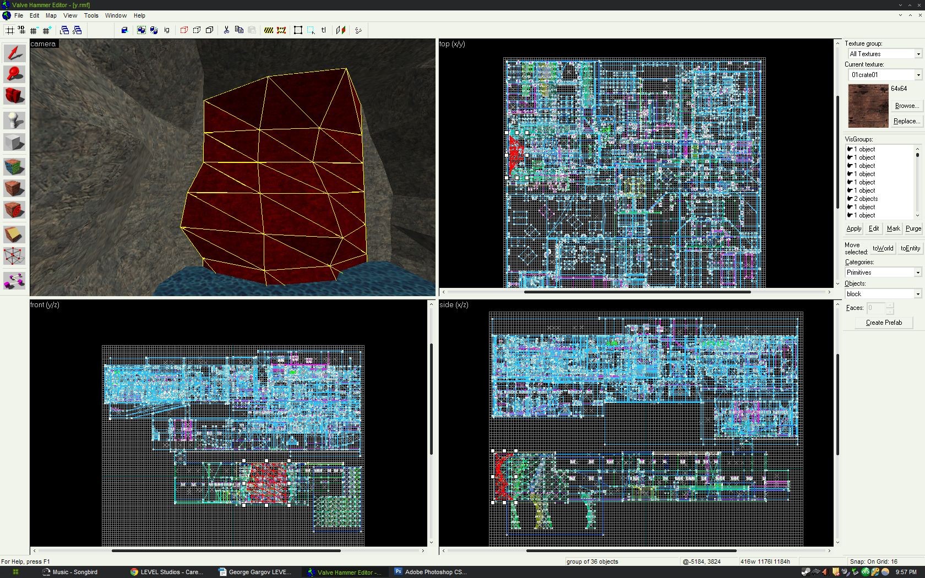Select the red arrow Selection tool

tap(14, 53)
